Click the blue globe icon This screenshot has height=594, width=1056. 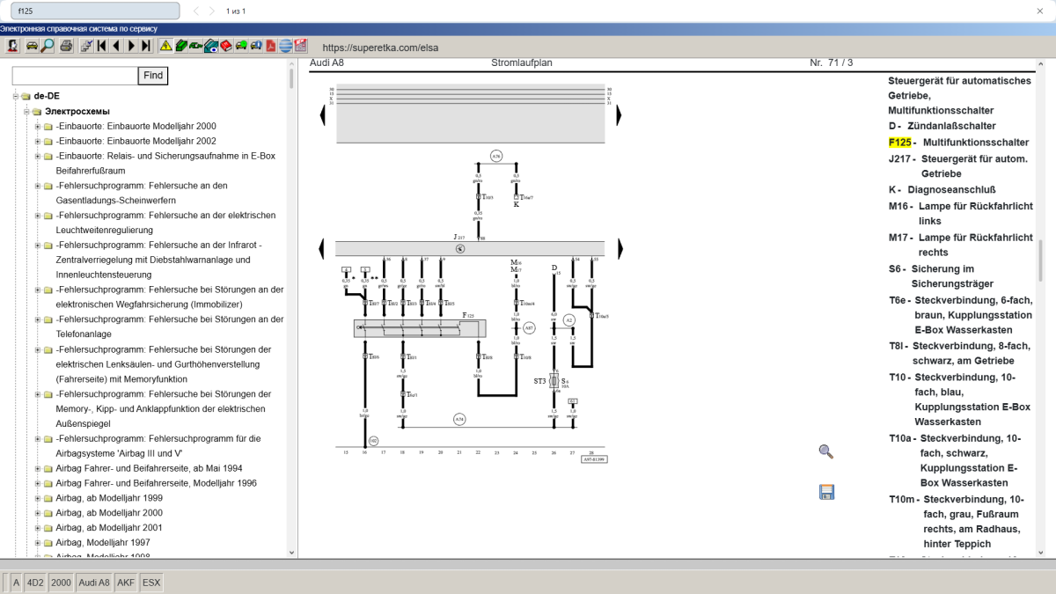click(286, 46)
